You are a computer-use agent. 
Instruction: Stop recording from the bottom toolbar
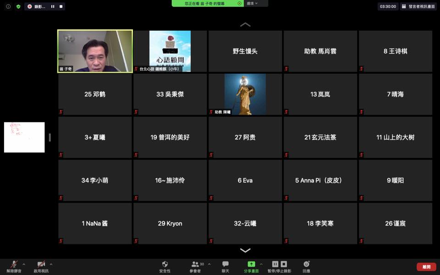pyautogui.click(x=284, y=264)
